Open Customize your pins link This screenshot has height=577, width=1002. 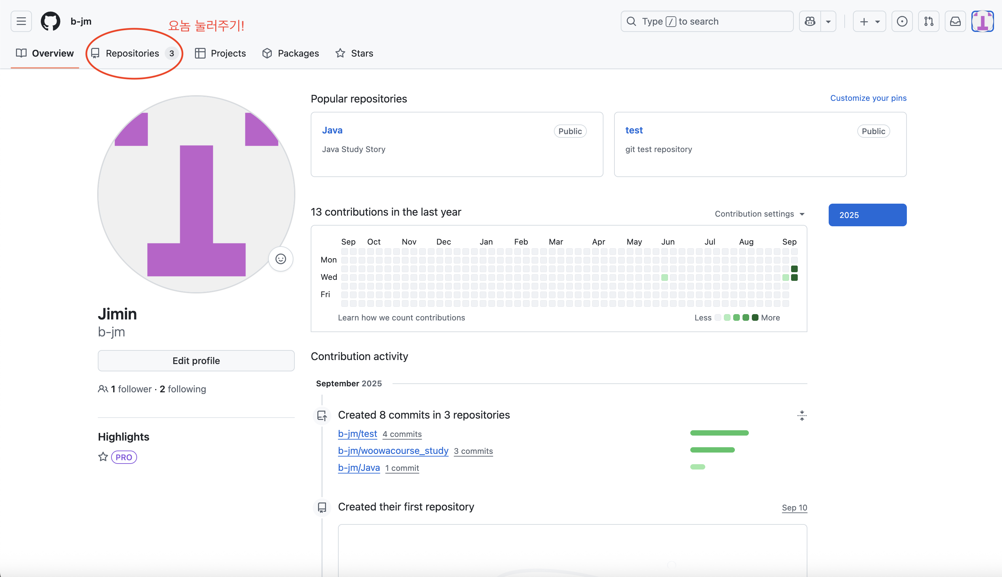coord(868,98)
